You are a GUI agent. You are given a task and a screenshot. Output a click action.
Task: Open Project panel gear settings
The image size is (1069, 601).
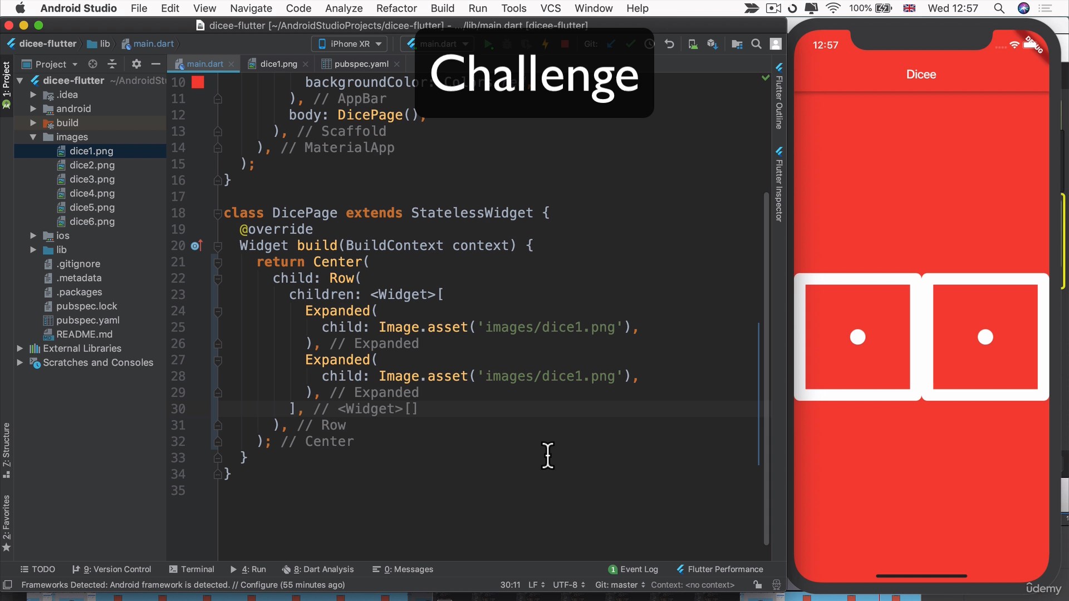(136, 64)
